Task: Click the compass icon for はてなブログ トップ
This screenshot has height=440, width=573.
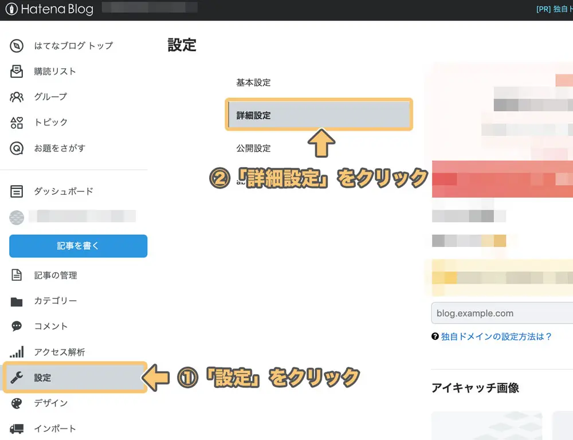Action: (x=17, y=46)
